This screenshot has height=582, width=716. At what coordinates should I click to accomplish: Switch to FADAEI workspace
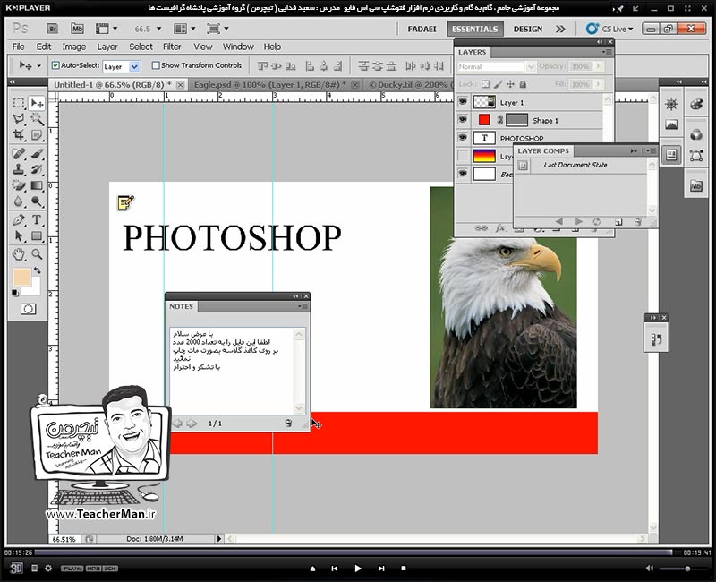click(422, 29)
